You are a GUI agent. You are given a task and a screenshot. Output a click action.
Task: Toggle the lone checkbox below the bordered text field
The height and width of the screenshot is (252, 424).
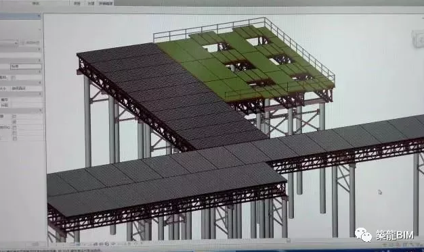pyautogui.click(x=14, y=78)
